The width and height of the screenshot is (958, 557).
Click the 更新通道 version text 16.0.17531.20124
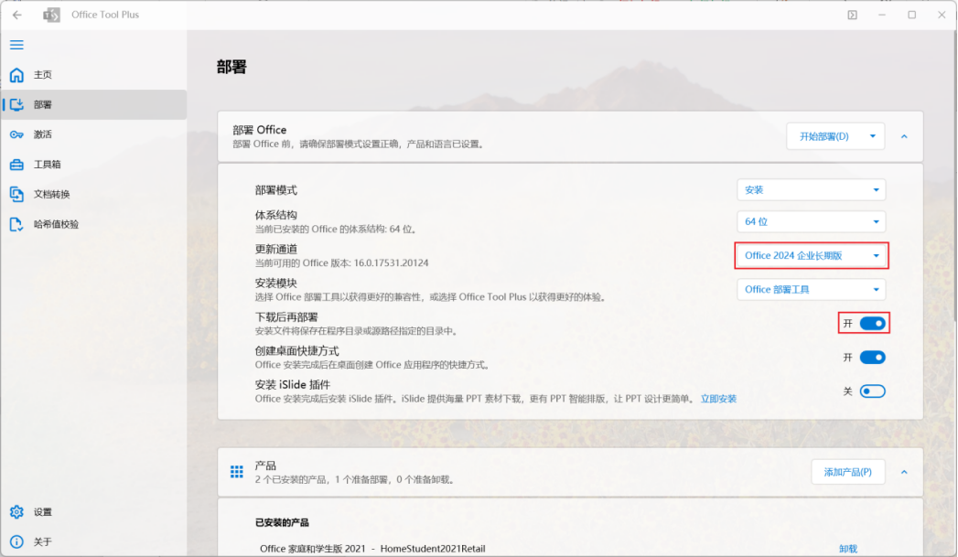click(391, 263)
